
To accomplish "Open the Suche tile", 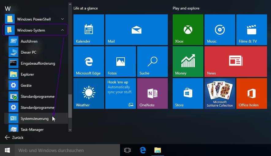I will [x=152, y=61].
